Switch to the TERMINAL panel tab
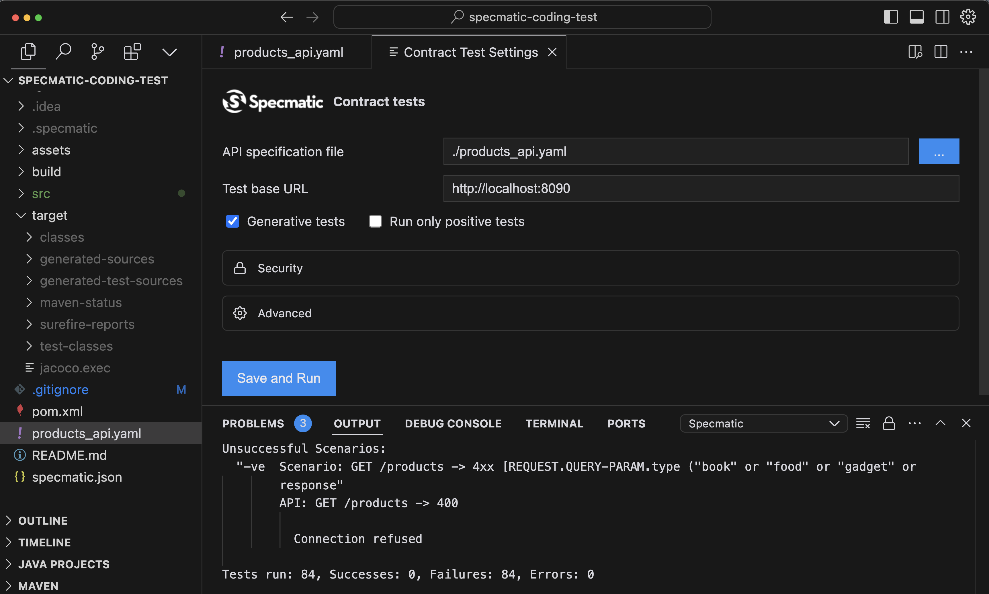 point(554,423)
